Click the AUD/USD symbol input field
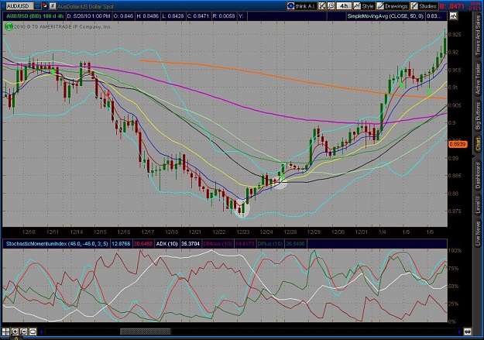The width and height of the screenshot is (484, 340). pyautogui.click(x=20, y=6)
